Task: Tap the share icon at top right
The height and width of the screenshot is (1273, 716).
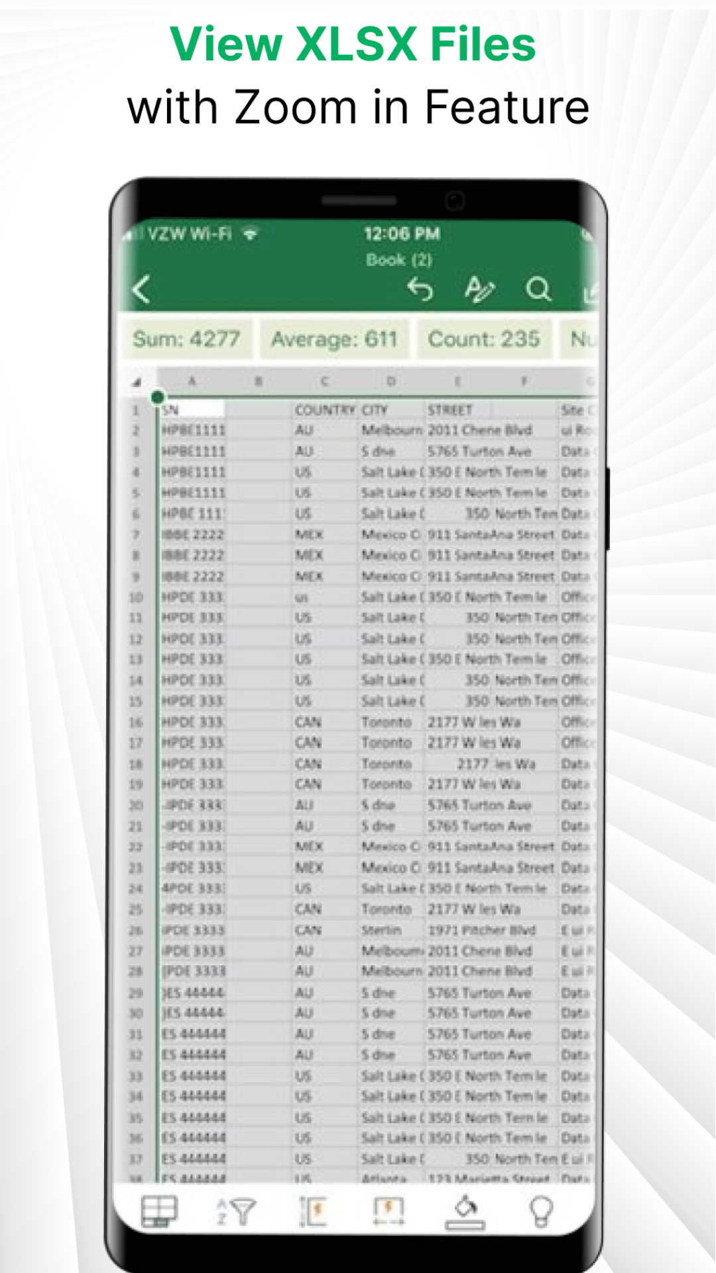Action: [x=591, y=292]
